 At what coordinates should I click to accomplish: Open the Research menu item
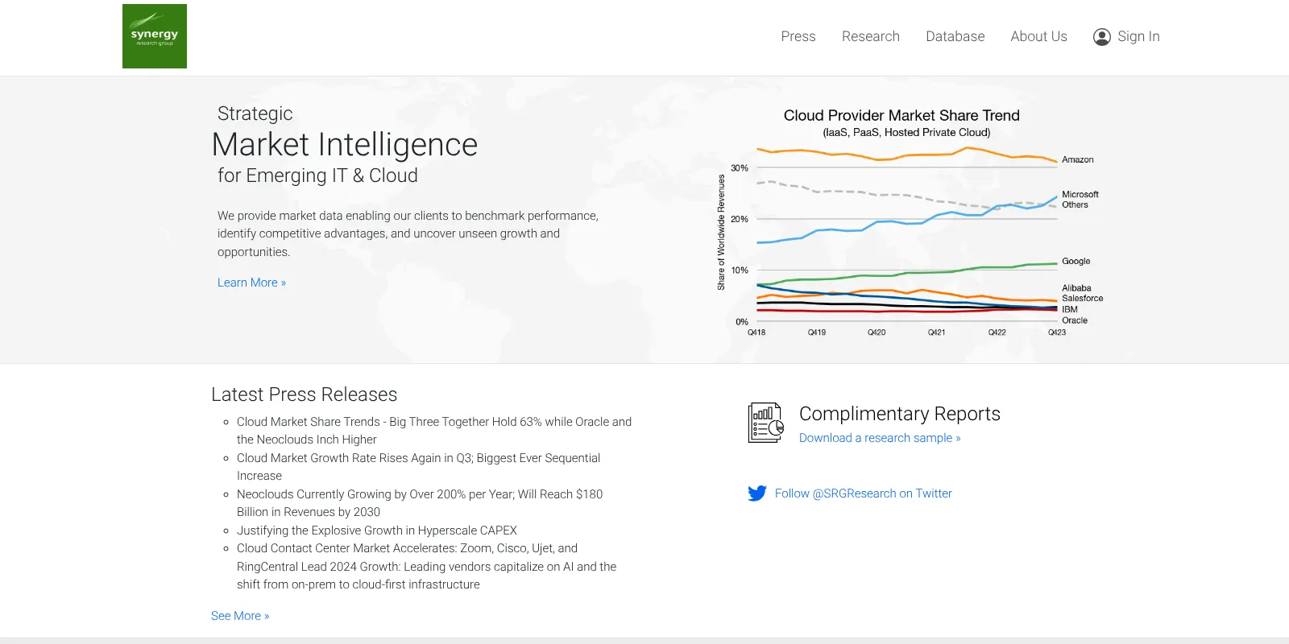[x=871, y=36]
